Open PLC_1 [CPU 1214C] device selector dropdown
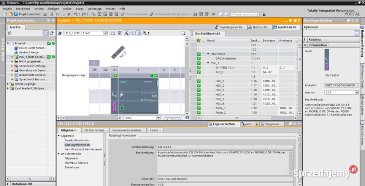 pyautogui.click(x=105, y=33)
